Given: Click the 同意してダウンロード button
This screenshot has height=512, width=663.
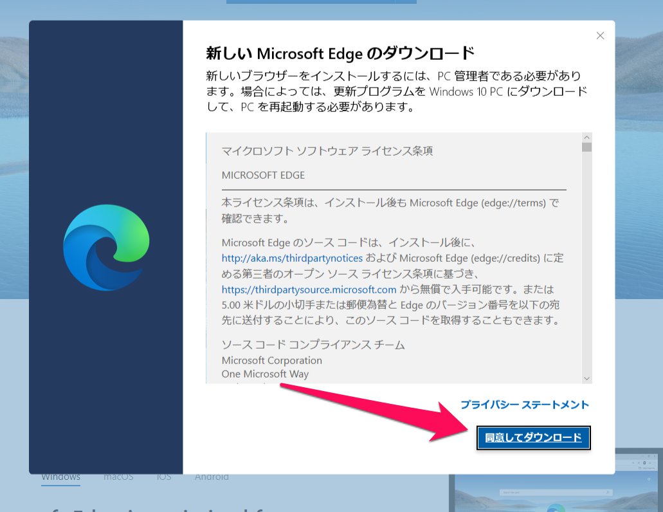Looking at the screenshot, I should coord(533,437).
